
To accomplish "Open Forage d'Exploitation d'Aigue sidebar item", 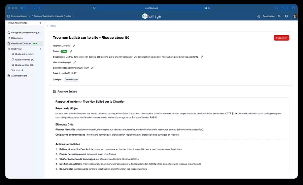I will click(x=25, y=33).
